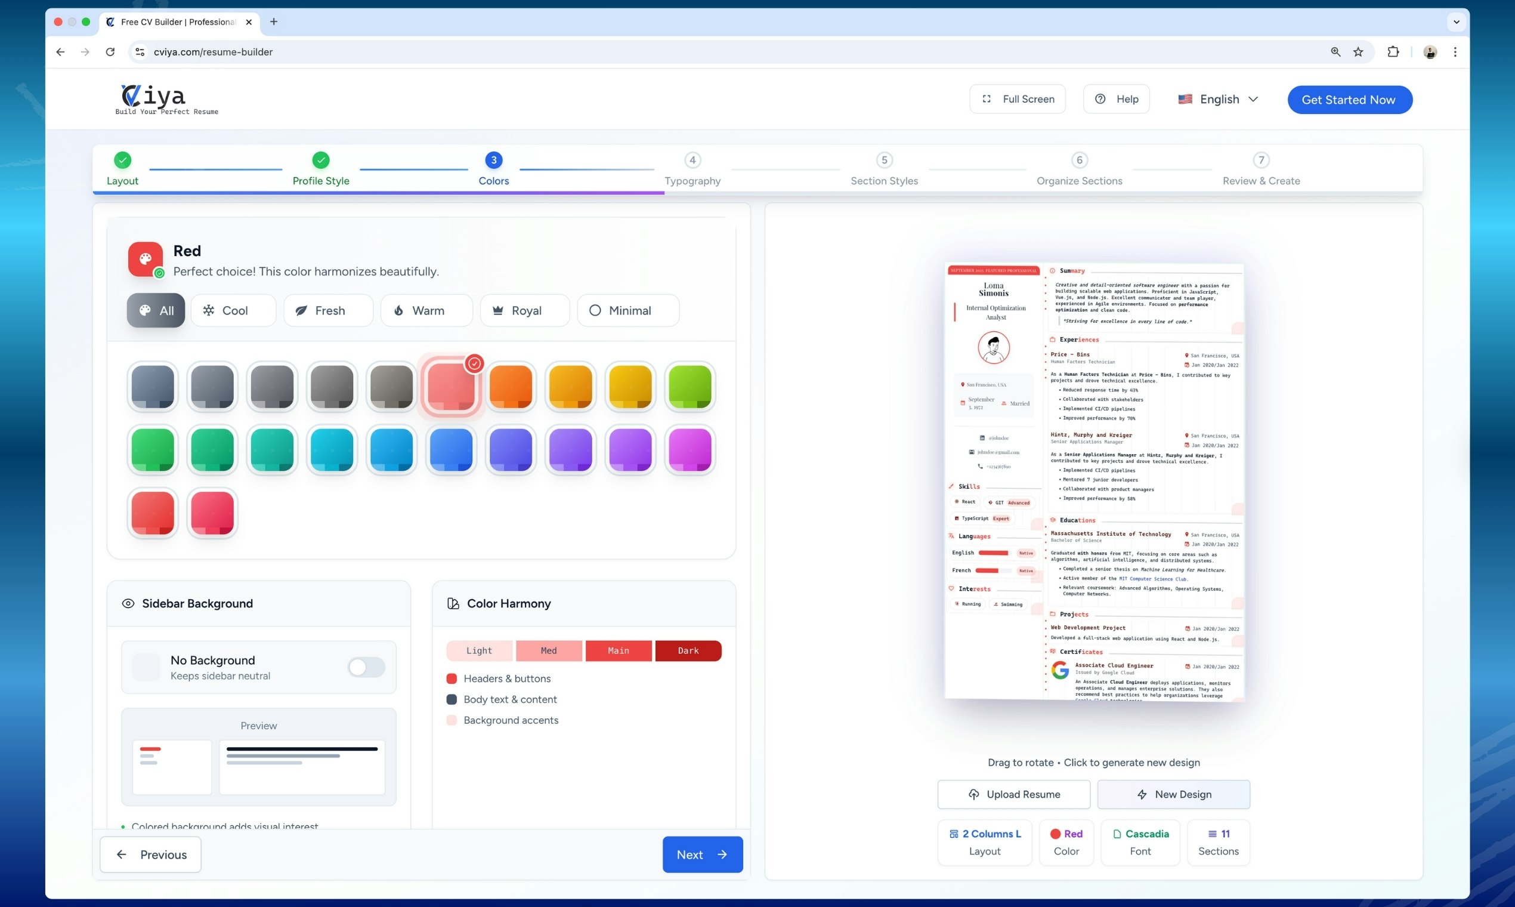This screenshot has width=1515, height=907.
Task: Select the Minimal color filter
Action: point(628,310)
